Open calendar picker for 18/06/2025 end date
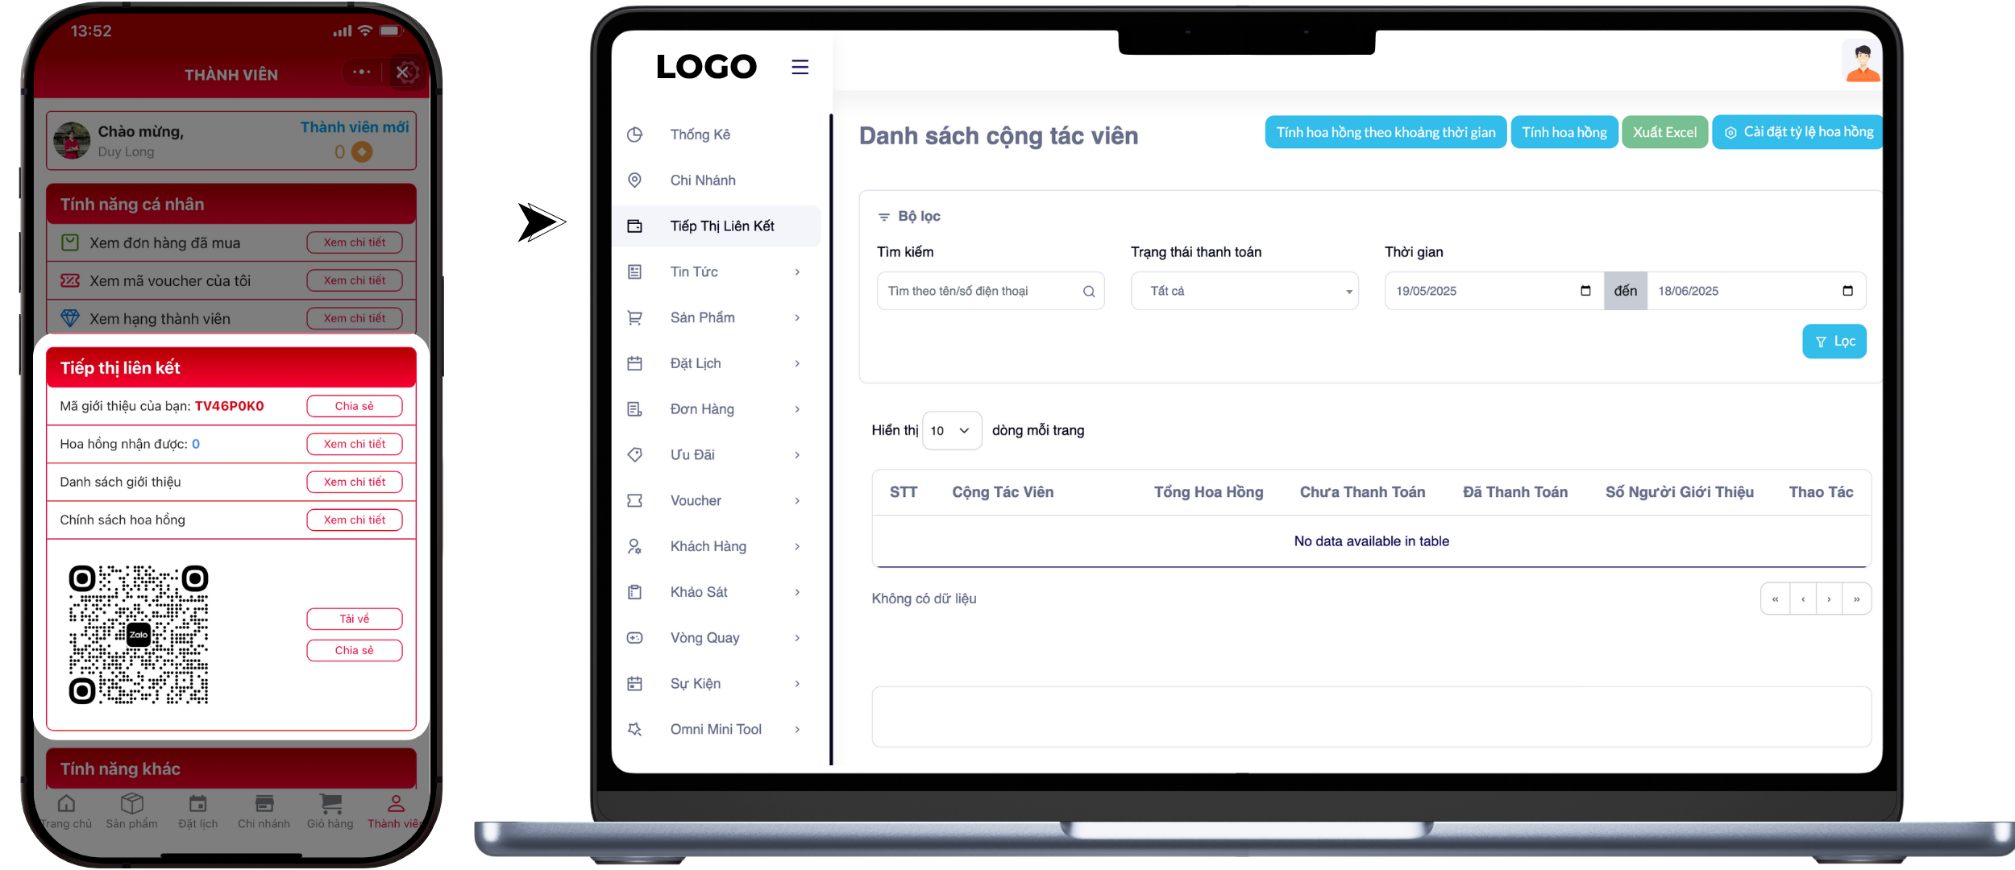 coord(1847,291)
